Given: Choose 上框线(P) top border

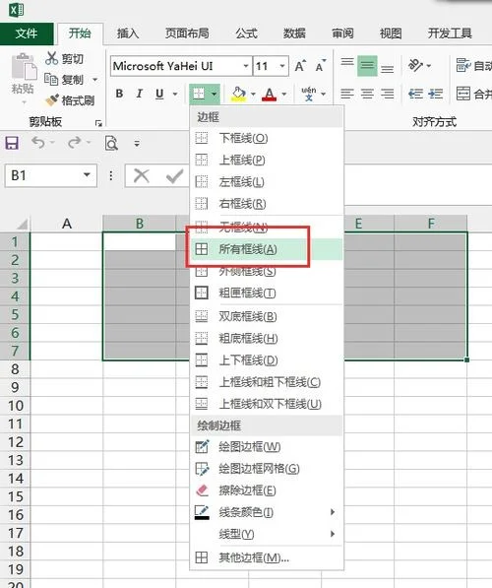Looking at the screenshot, I should point(267,161).
